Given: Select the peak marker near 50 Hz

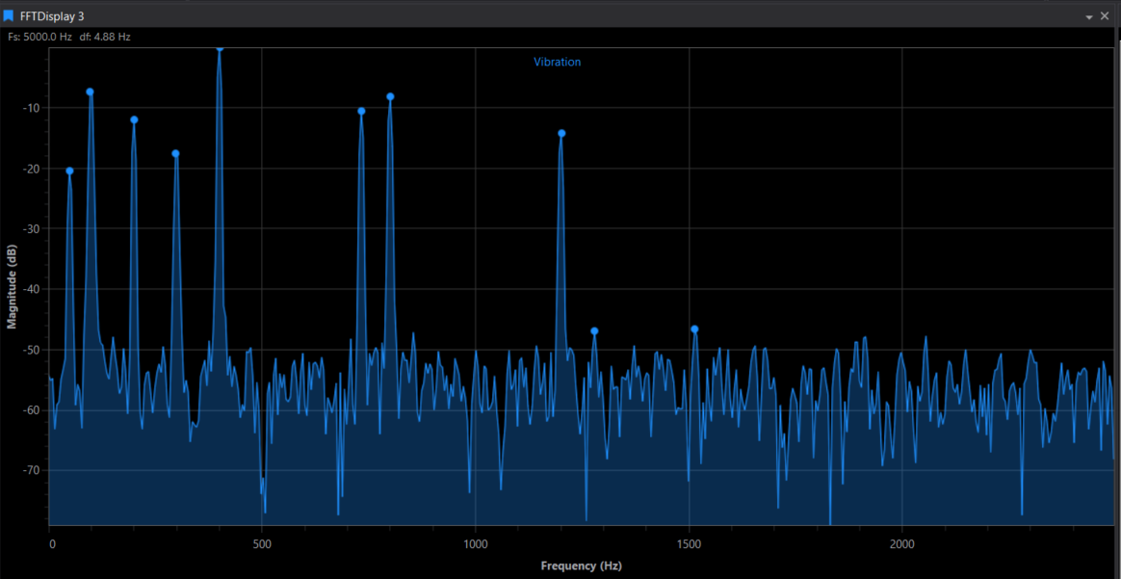Looking at the screenshot, I should click(x=69, y=171).
